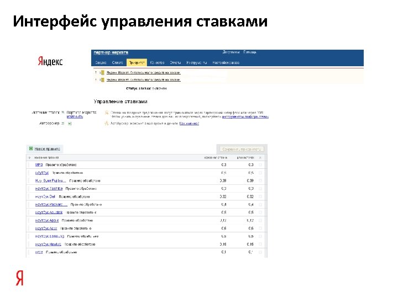Click the основная ставка column header
Screen dimensions: 398x298
(216, 158)
